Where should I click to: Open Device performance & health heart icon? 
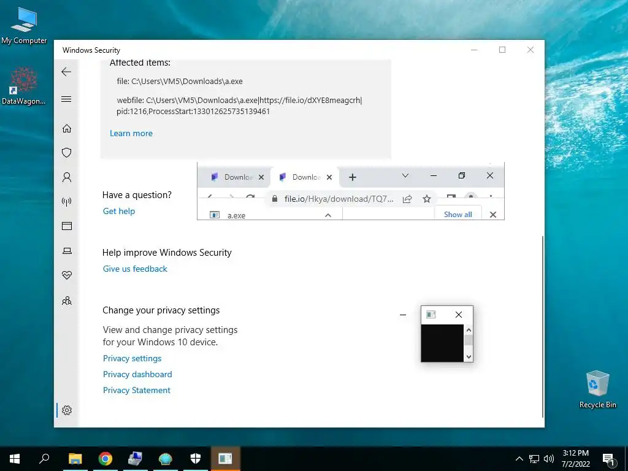(x=66, y=275)
